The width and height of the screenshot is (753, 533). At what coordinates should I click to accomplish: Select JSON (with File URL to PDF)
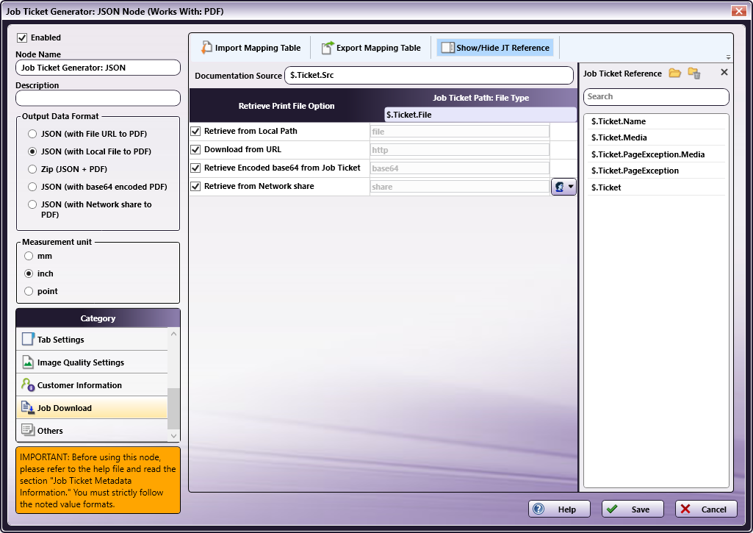(32, 134)
